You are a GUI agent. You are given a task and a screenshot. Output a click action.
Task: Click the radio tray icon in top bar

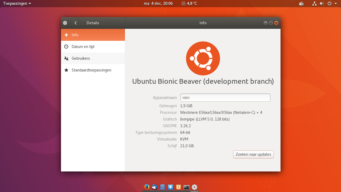[x=301, y=3]
